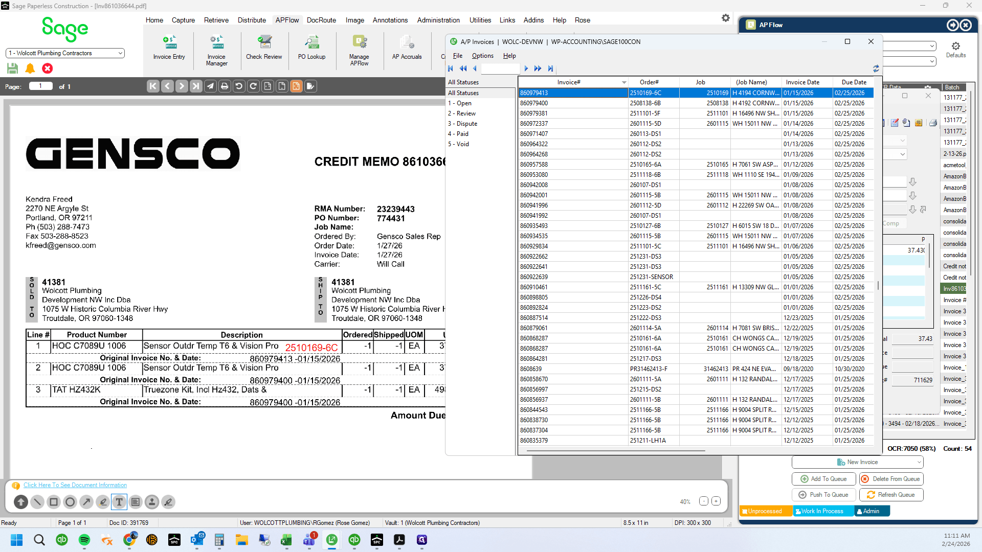Select the line annotation tool
The width and height of the screenshot is (982, 552).
[x=37, y=502]
